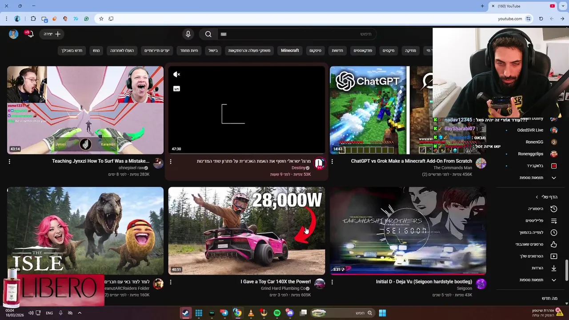
Task: Open Telegram from the taskbar
Action: 224,313
